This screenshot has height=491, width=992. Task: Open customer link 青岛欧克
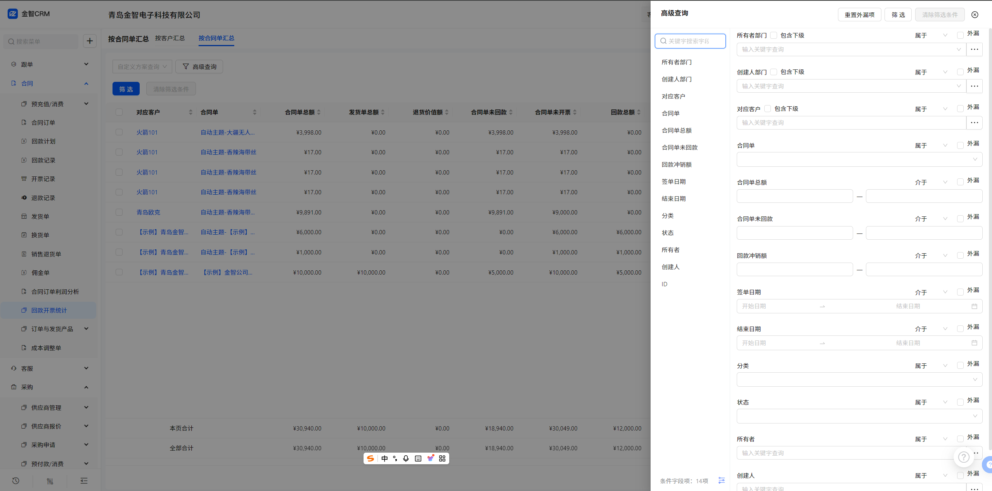click(148, 212)
